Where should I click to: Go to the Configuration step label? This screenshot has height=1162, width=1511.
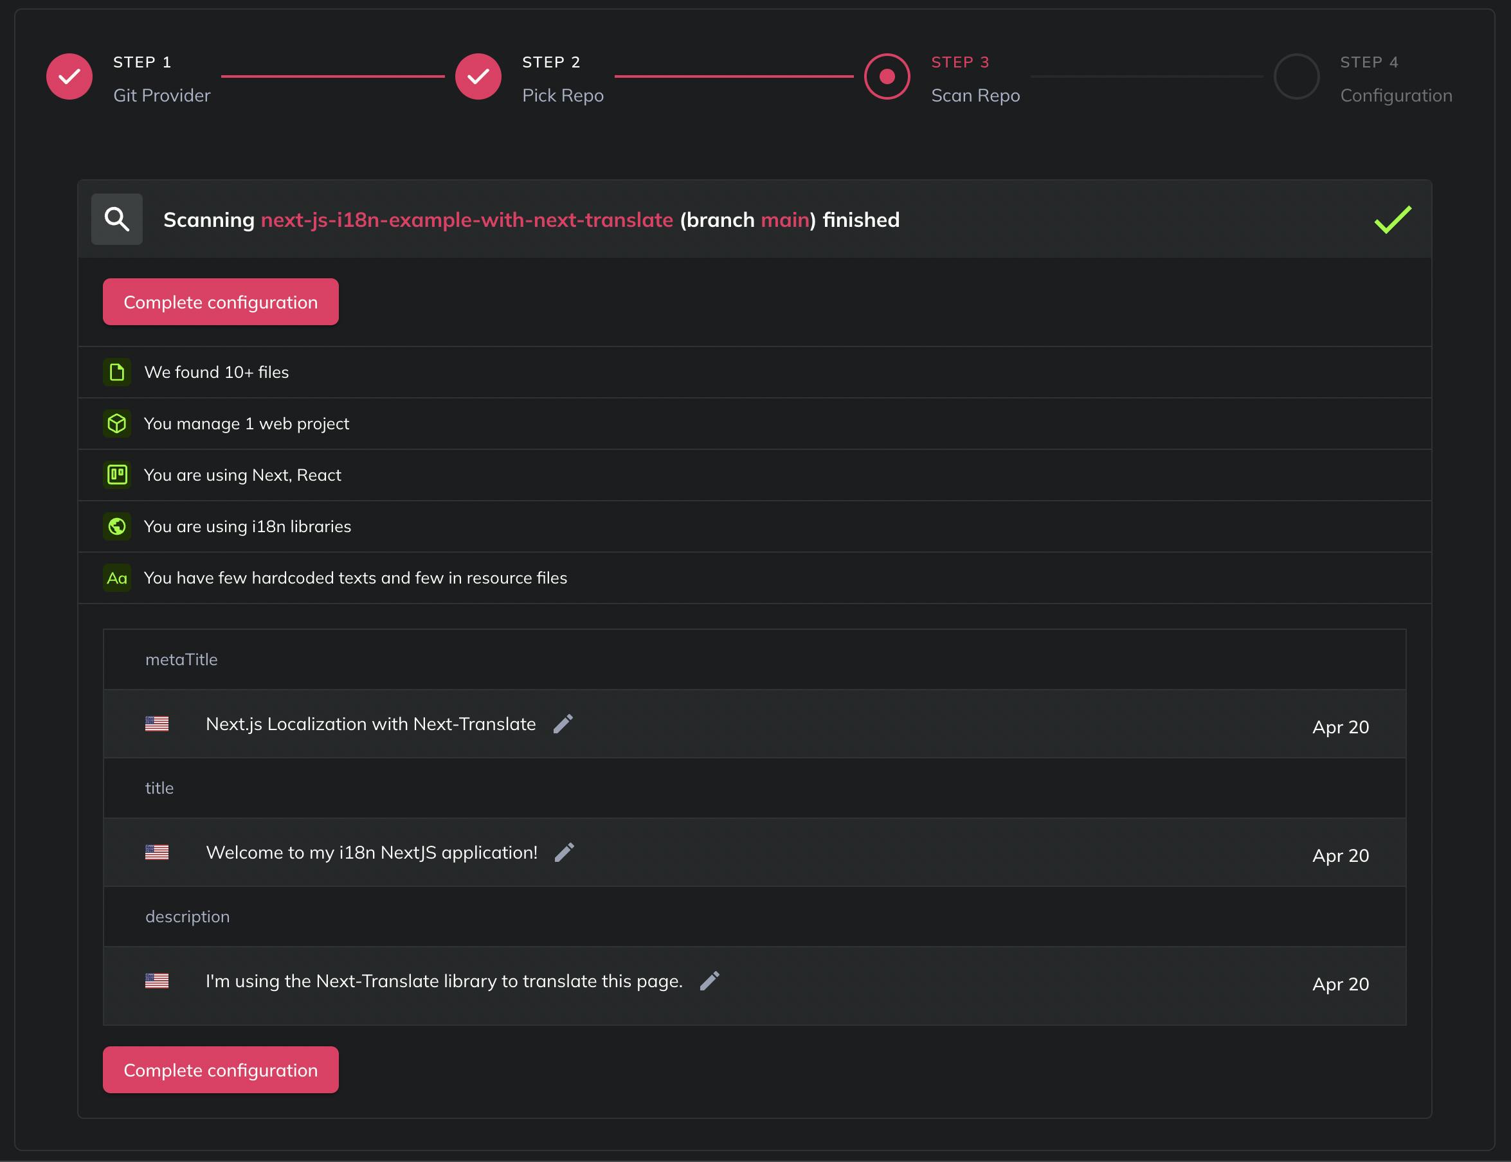1396,96
